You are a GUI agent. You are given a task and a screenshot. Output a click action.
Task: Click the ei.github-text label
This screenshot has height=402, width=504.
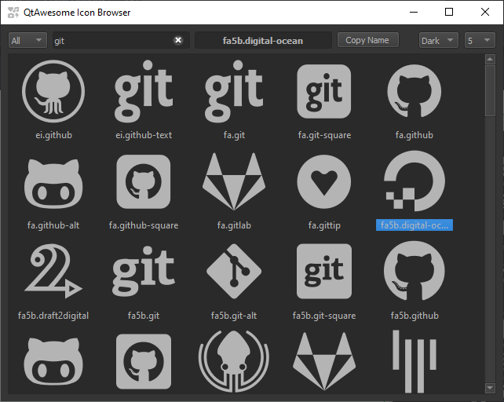(144, 135)
